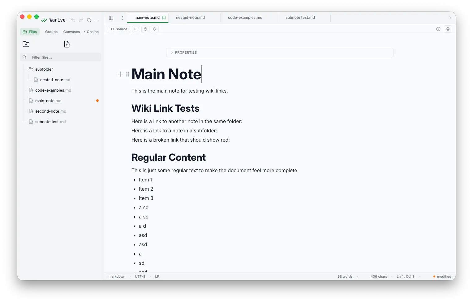Click the bookmark icon on main-note.md tab
Screen dimensions: 473x303
click(x=164, y=18)
